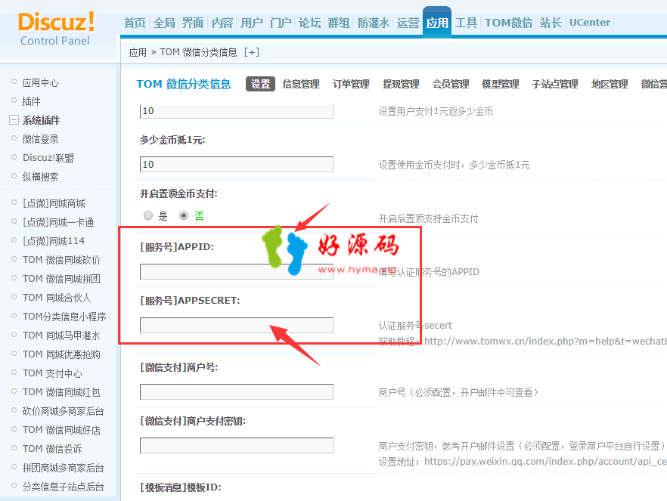Viewport: 667px width, 501px height.
Task: Open TOM 微信同城红包 plugin
Action: pos(62,392)
